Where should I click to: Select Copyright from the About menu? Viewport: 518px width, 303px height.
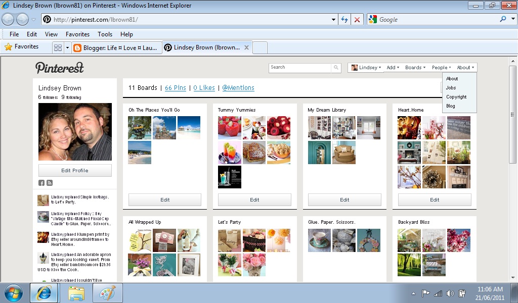click(456, 97)
